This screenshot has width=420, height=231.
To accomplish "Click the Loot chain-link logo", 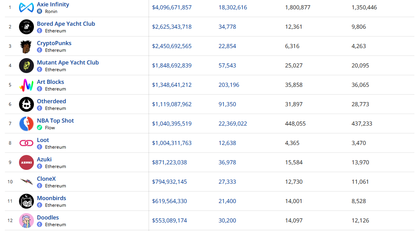I will pos(26,143).
